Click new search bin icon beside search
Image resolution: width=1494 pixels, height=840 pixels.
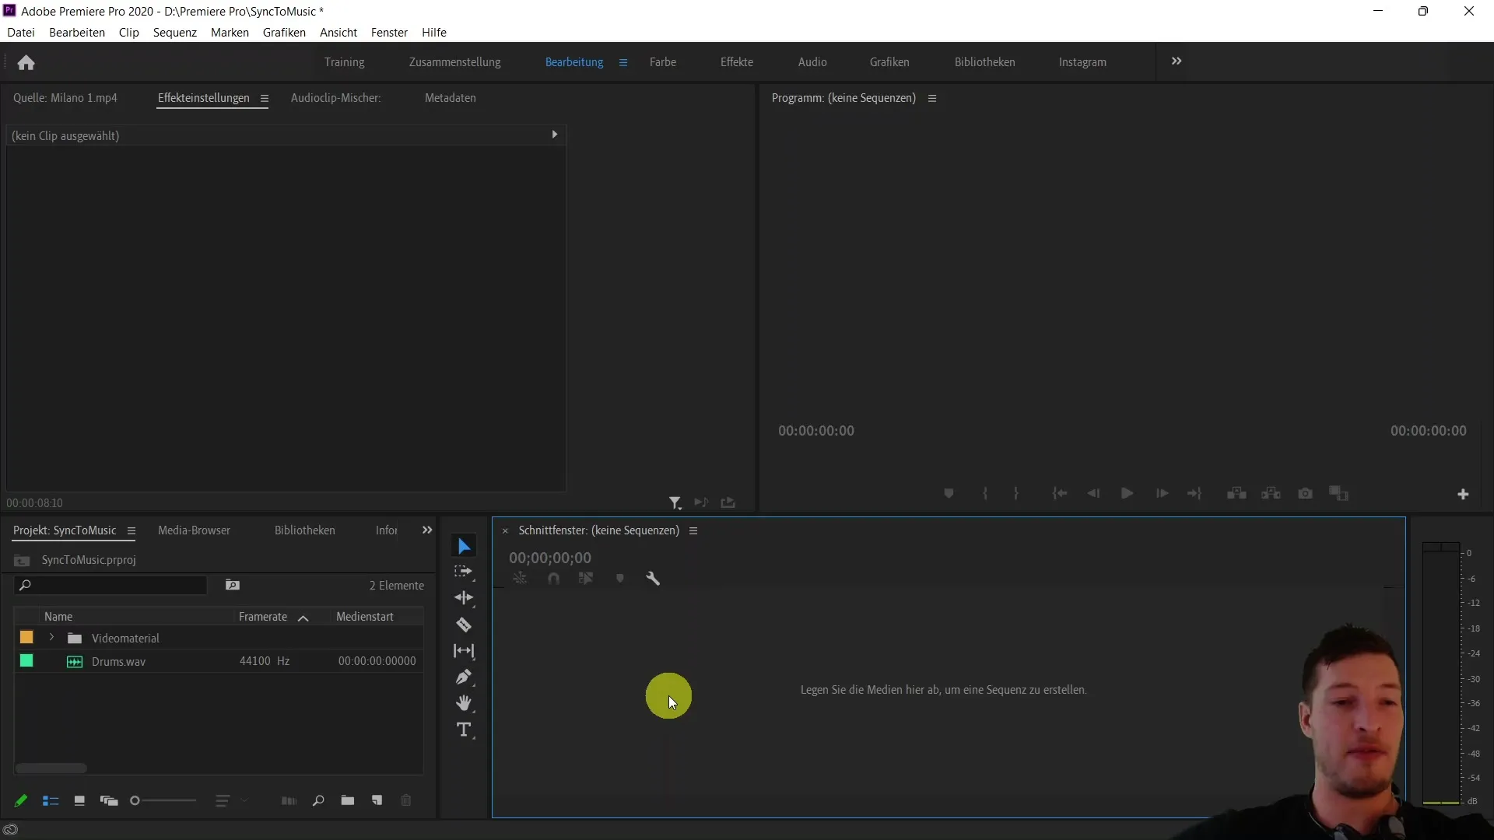point(232,585)
